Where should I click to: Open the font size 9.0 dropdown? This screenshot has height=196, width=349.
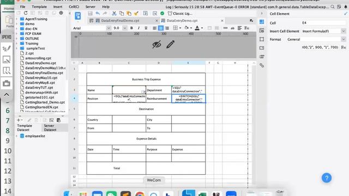tap(125, 28)
